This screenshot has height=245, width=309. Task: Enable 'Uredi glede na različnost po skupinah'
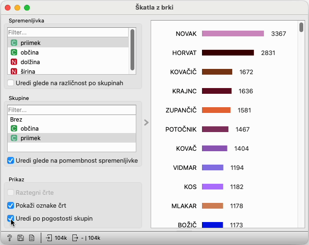click(11, 83)
